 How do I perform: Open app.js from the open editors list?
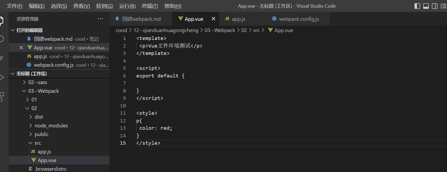[59, 56]
